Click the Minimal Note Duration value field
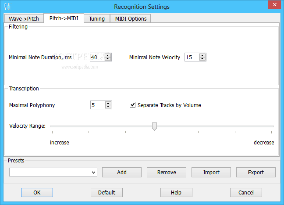The image size is (284, 205). point(98,57)
